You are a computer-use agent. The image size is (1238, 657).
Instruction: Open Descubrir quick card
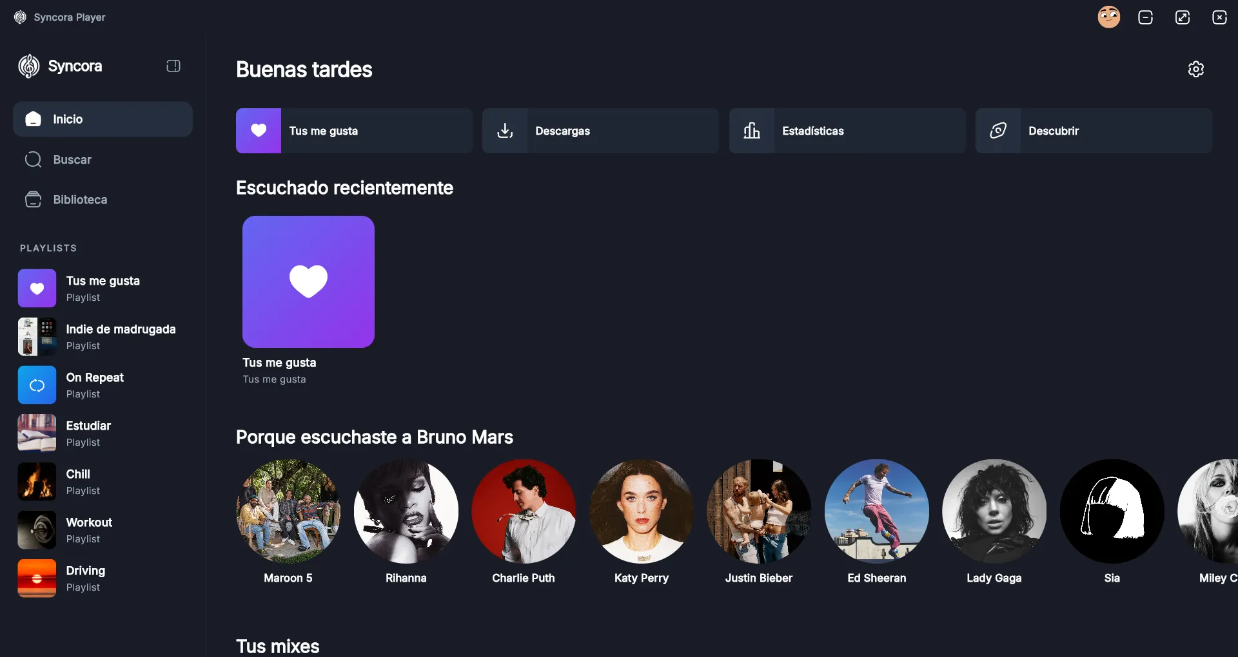click(1094, 131)
